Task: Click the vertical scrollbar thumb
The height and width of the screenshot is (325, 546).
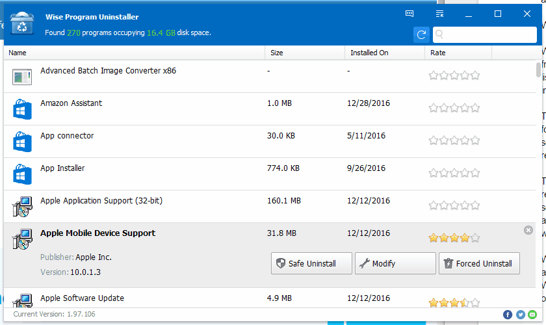Action: (x=538, y=70)
